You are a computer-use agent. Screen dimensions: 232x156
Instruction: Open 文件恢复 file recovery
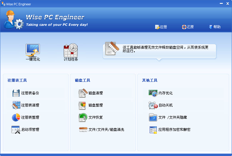click(x=95, y=117)
